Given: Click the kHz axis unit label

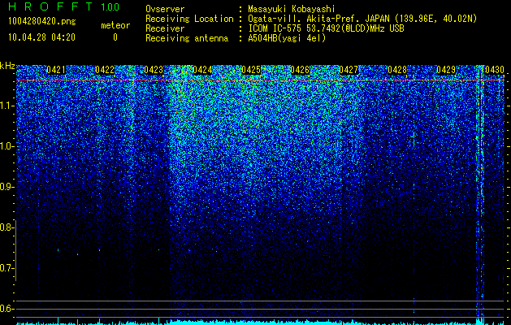Looking at the screenshot, I should pyautogui.click(x=7, y=66).
